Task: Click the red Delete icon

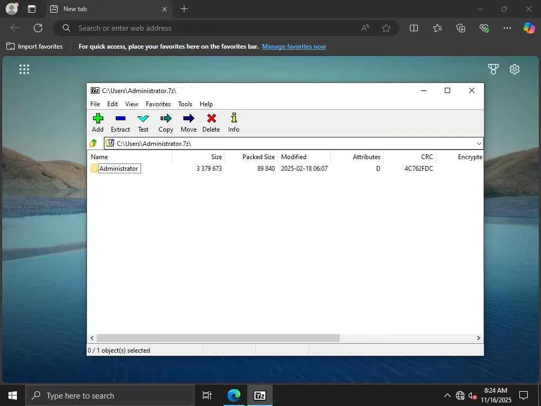Action: pyautogui.click(x=211, y=119)
